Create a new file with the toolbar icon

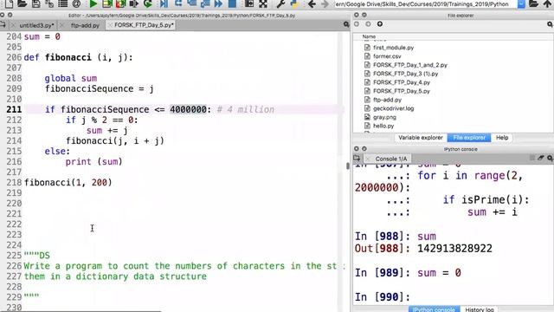coord(9,3)
